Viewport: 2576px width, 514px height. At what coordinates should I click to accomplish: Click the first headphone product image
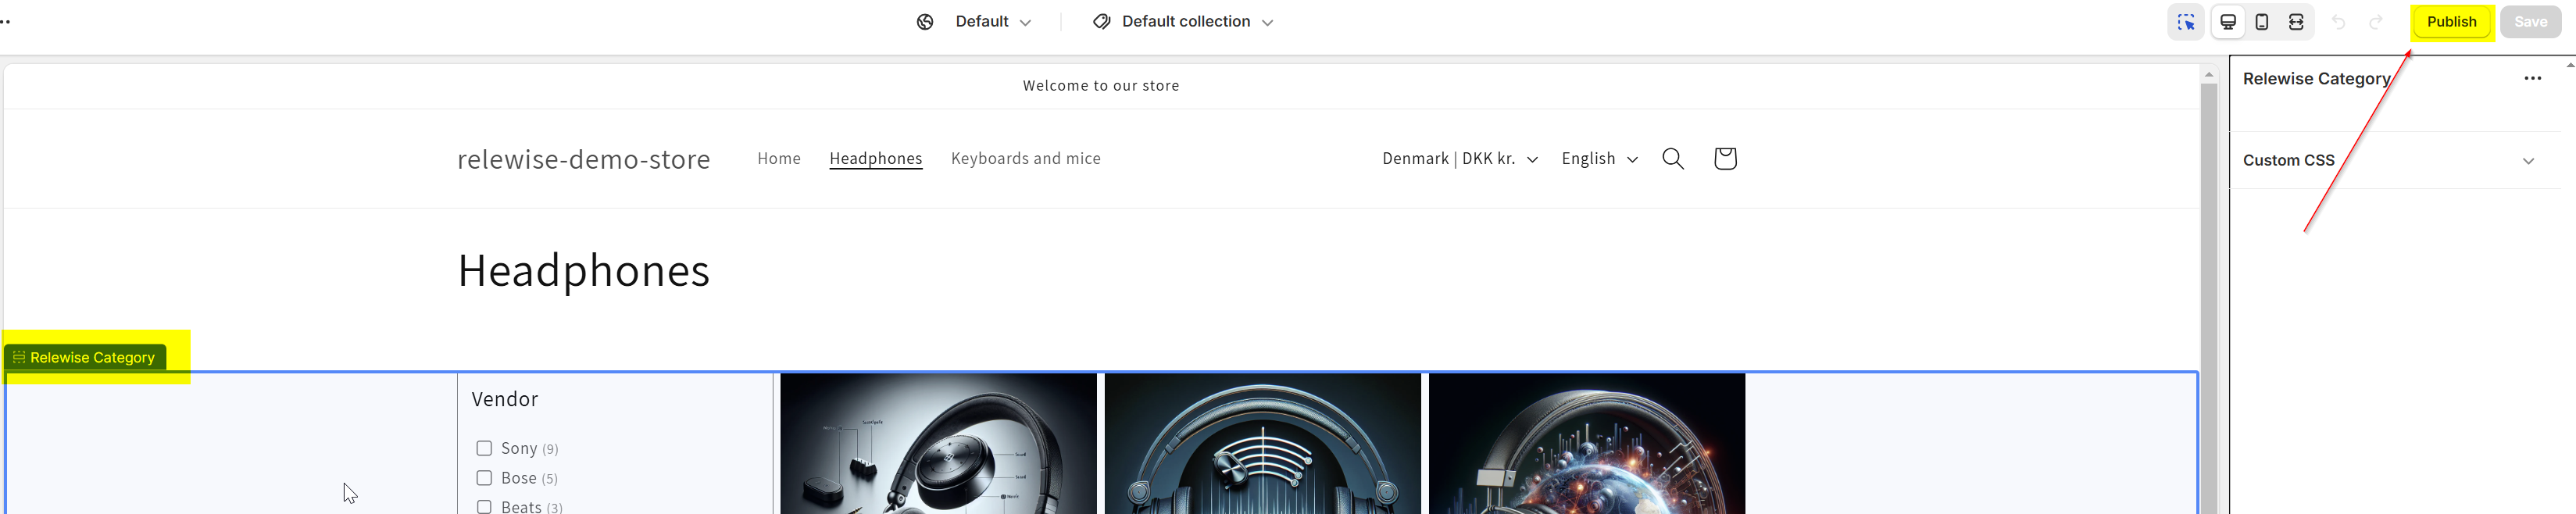(938, 445)
